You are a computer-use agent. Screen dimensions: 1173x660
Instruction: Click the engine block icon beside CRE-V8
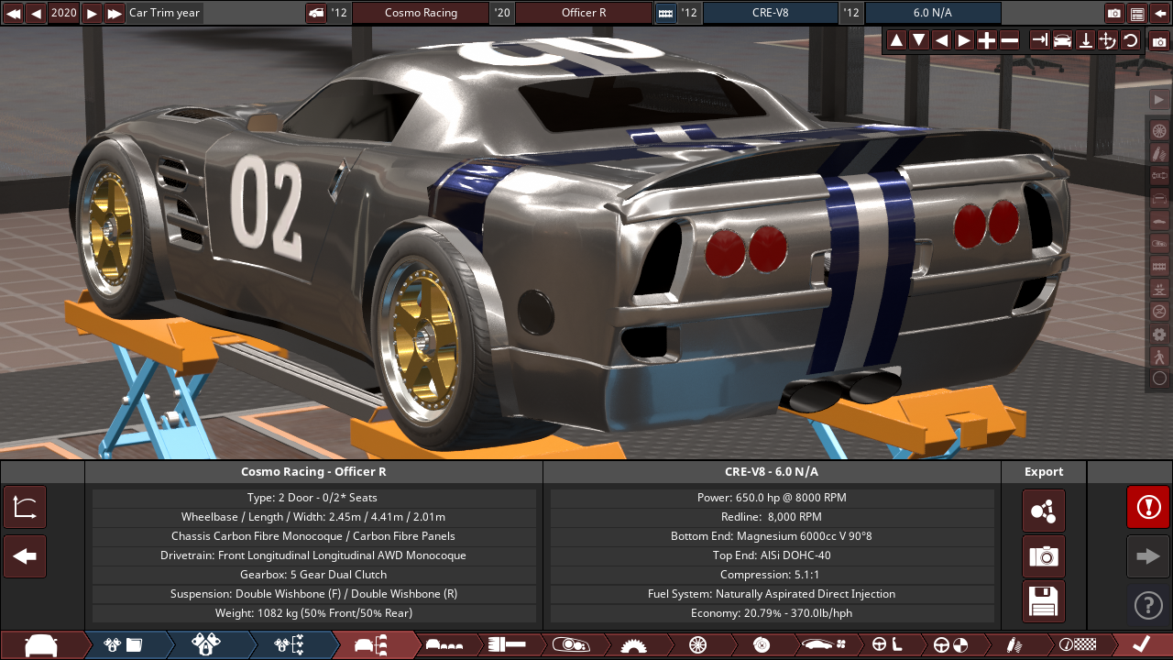665,13
